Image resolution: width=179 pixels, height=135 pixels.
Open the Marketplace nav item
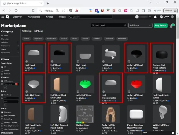pyautogui.click(x=34, y=17)
